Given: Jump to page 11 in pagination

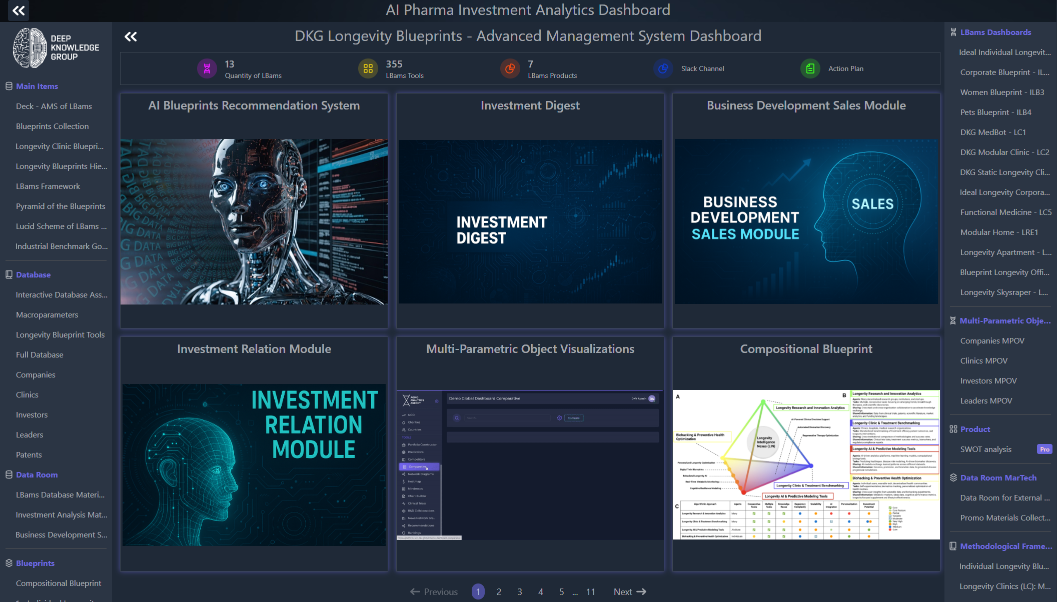Looking at the screenshot, I should click(591, 591).
